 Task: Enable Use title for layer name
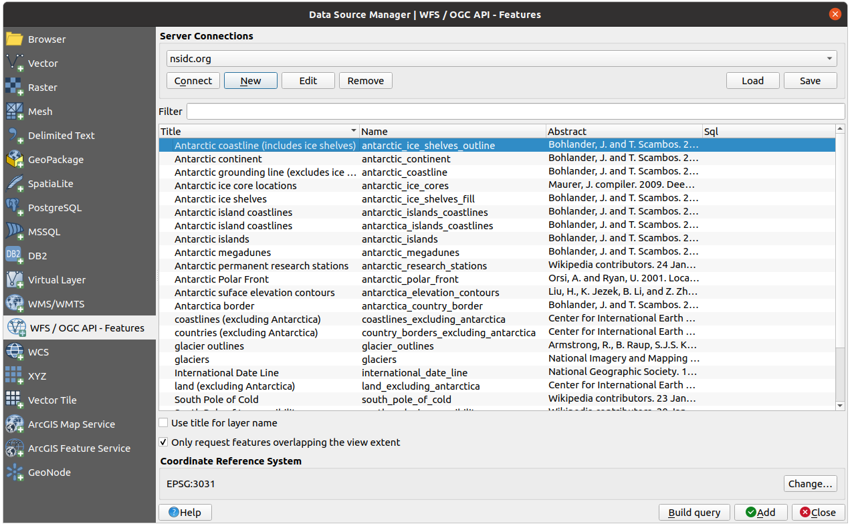tap(164, 423)
